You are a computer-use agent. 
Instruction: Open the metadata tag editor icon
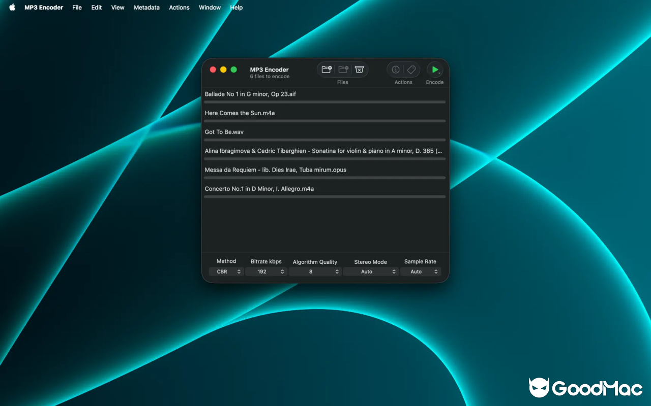pos(411,70)
